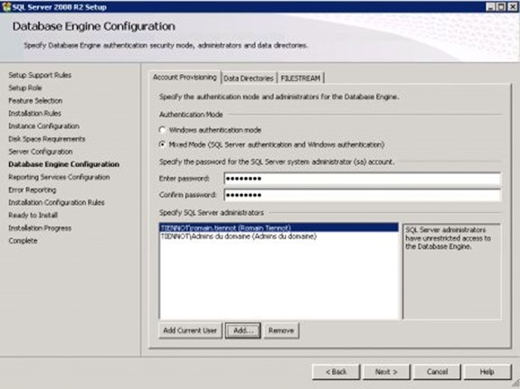
Task: Minimize the setup window
Action: tap(491, 6)
